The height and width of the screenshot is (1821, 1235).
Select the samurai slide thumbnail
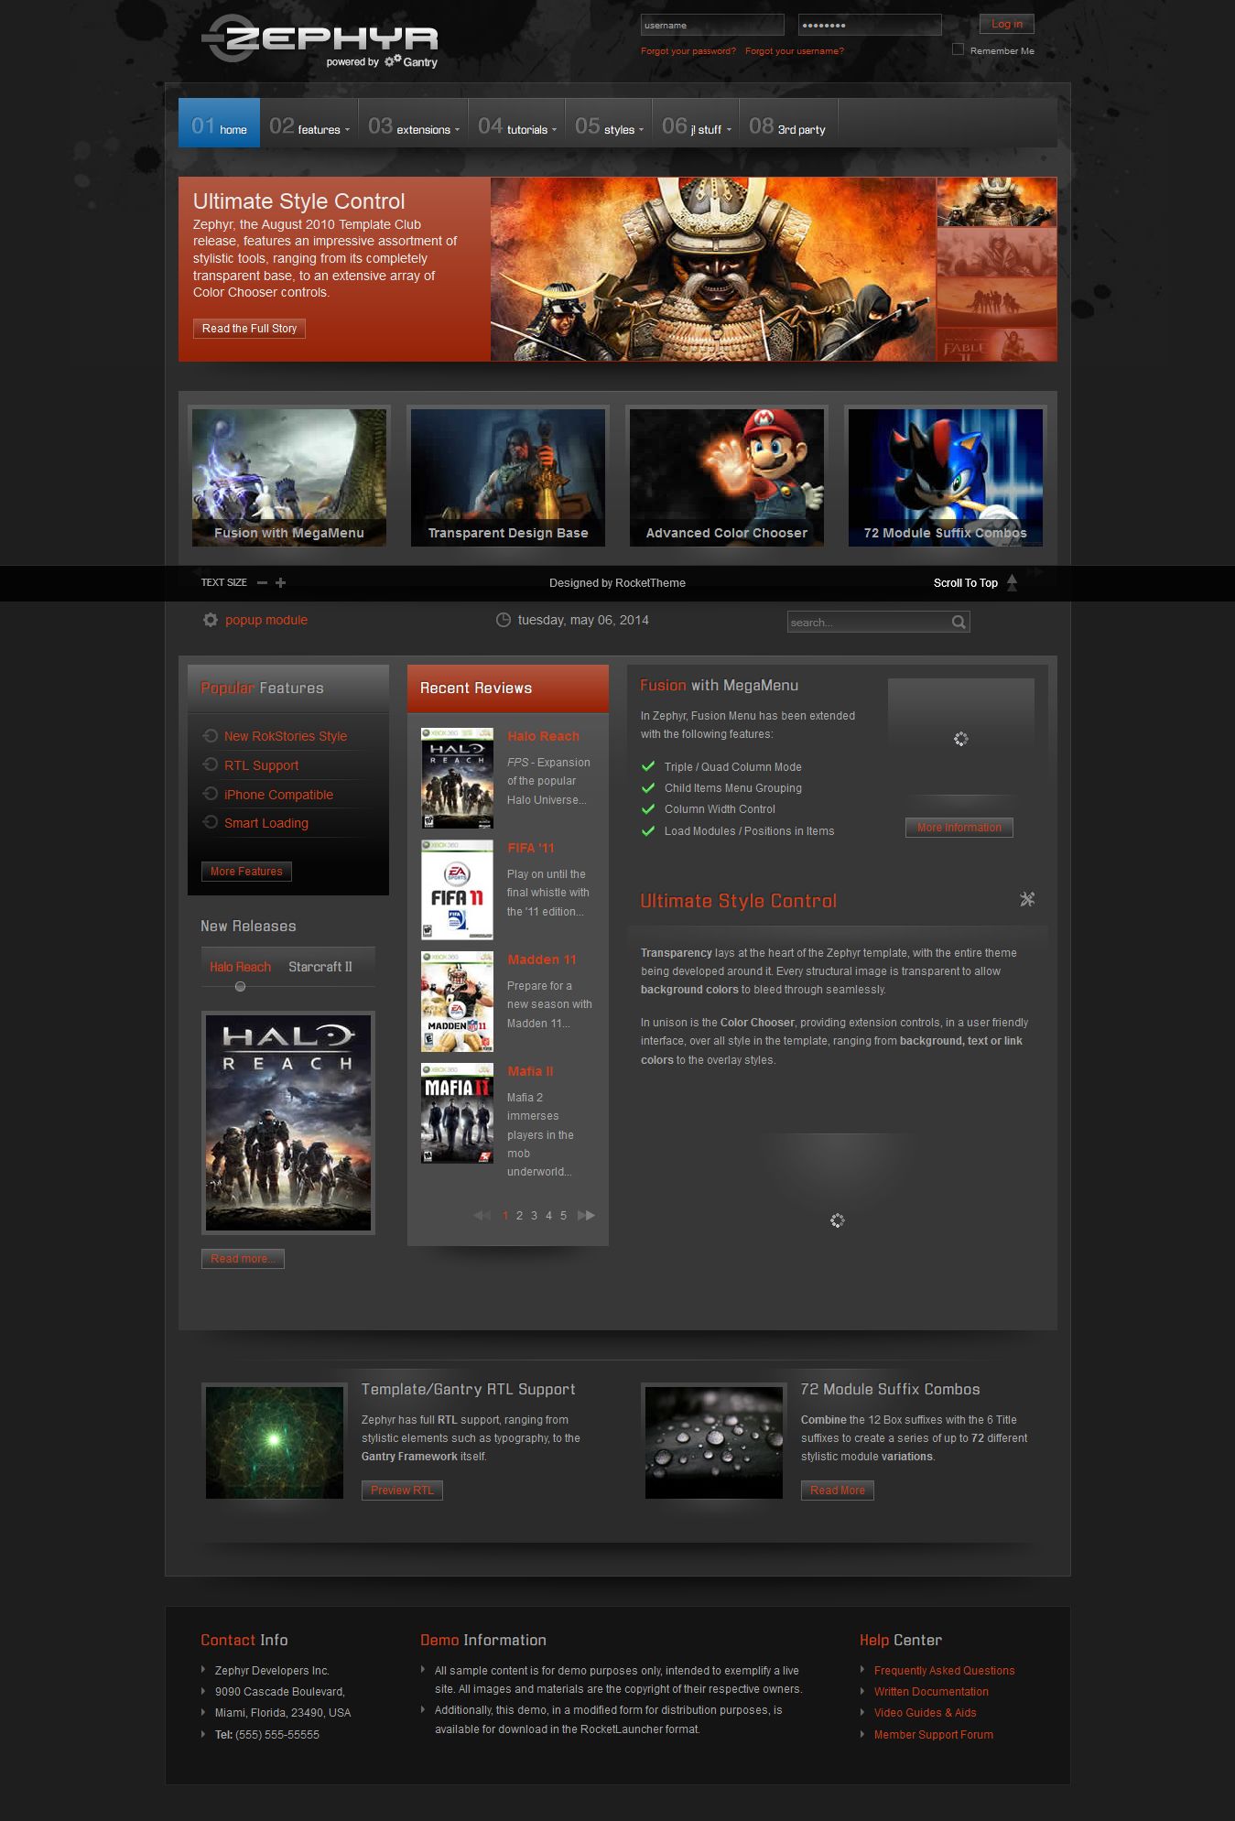pyautogui.click(x=996, y=201)
